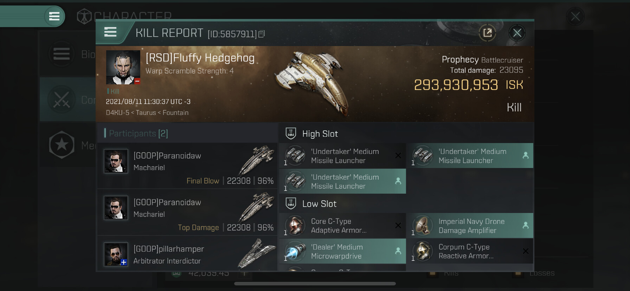Open Paranoidaw Top Damage participant entry

point(187,212)
